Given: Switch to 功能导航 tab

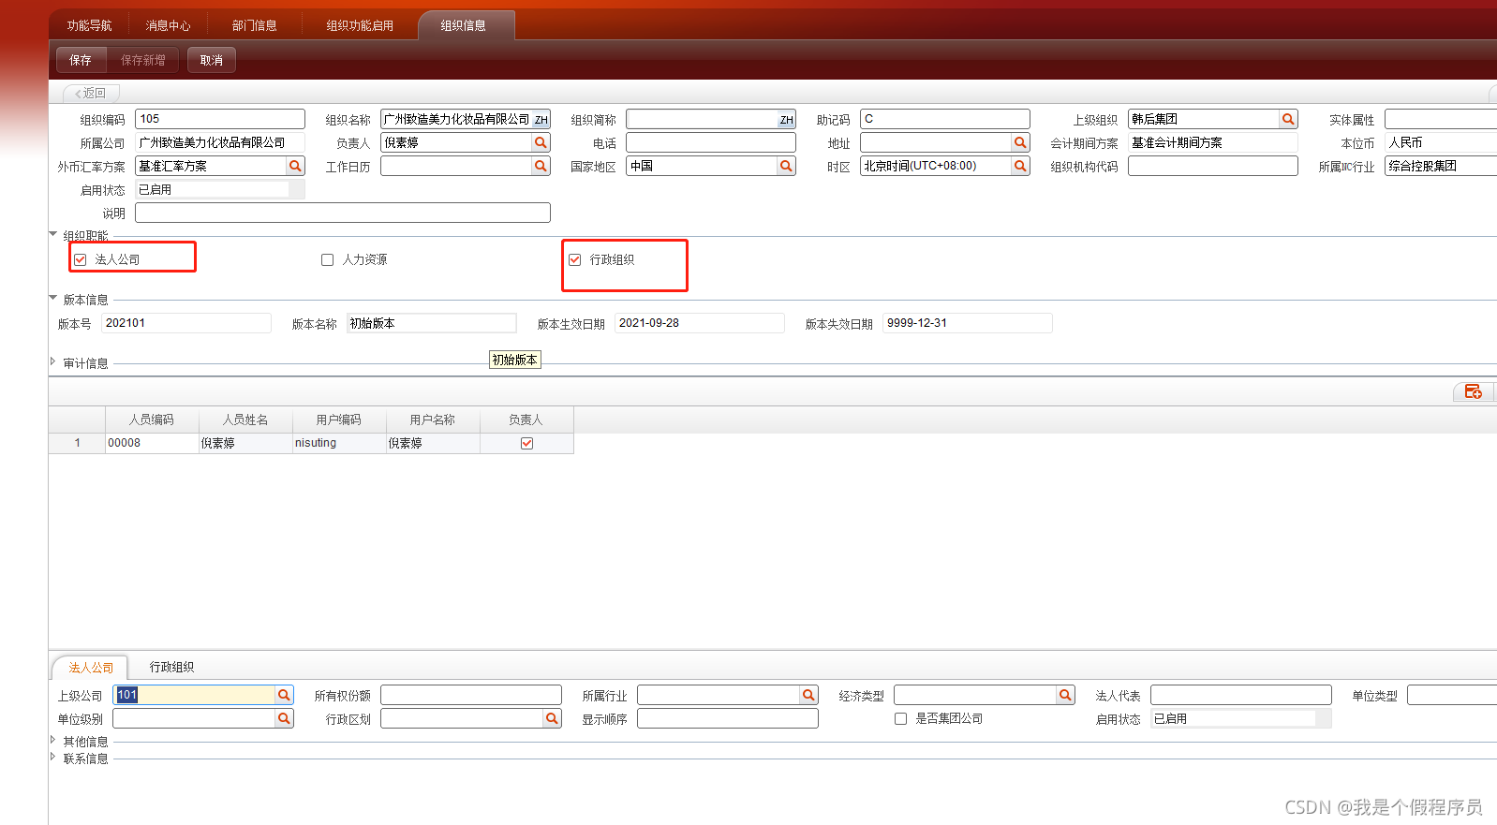Looking at the screenshot, I should (x=89, y=25).
